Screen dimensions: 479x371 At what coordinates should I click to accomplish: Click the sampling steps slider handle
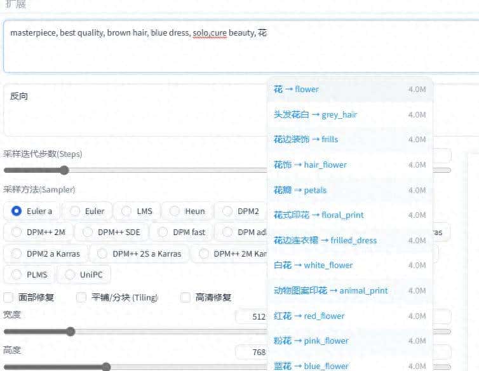pyautogui.click(x=64, y=170)
